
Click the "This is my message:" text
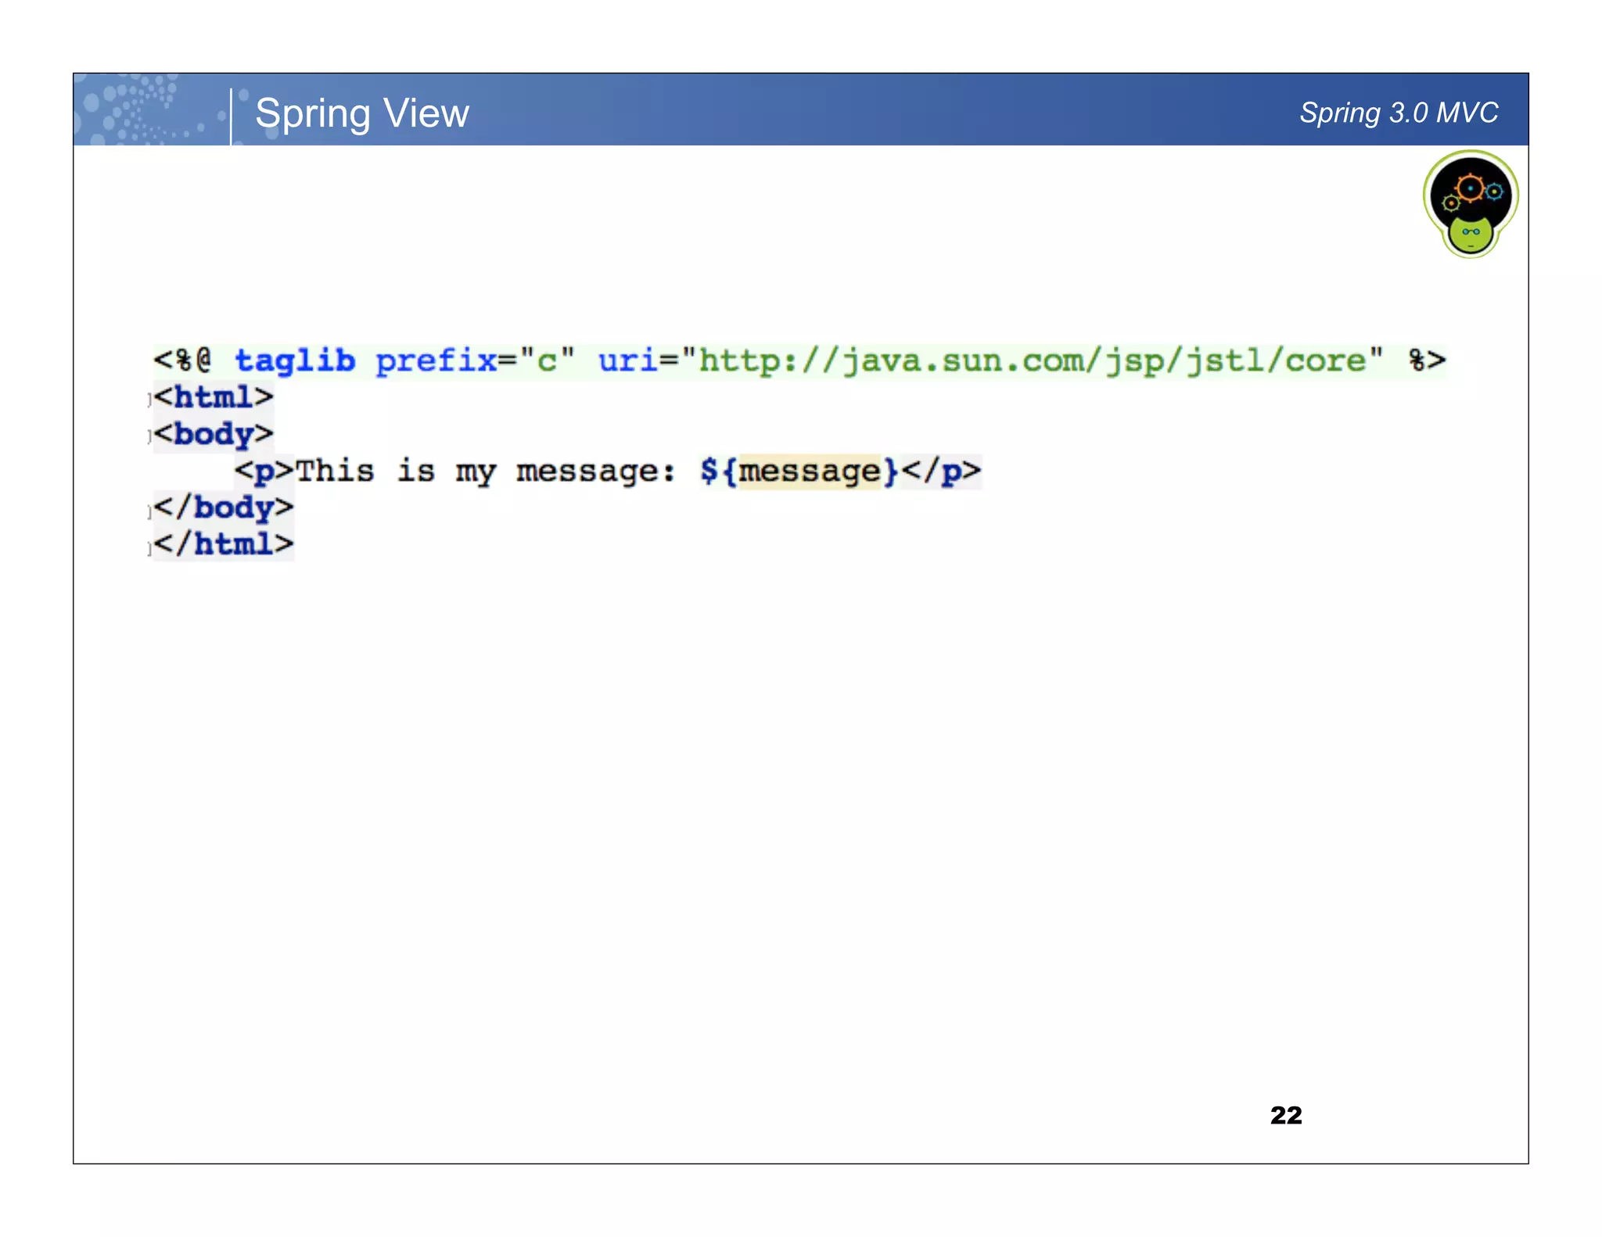tap(485, 471)
